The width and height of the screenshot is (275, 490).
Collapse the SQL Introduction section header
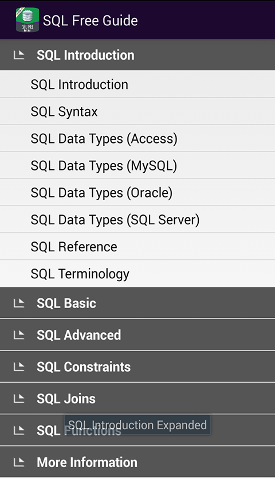pyautogui.click(x=137, y=55)
